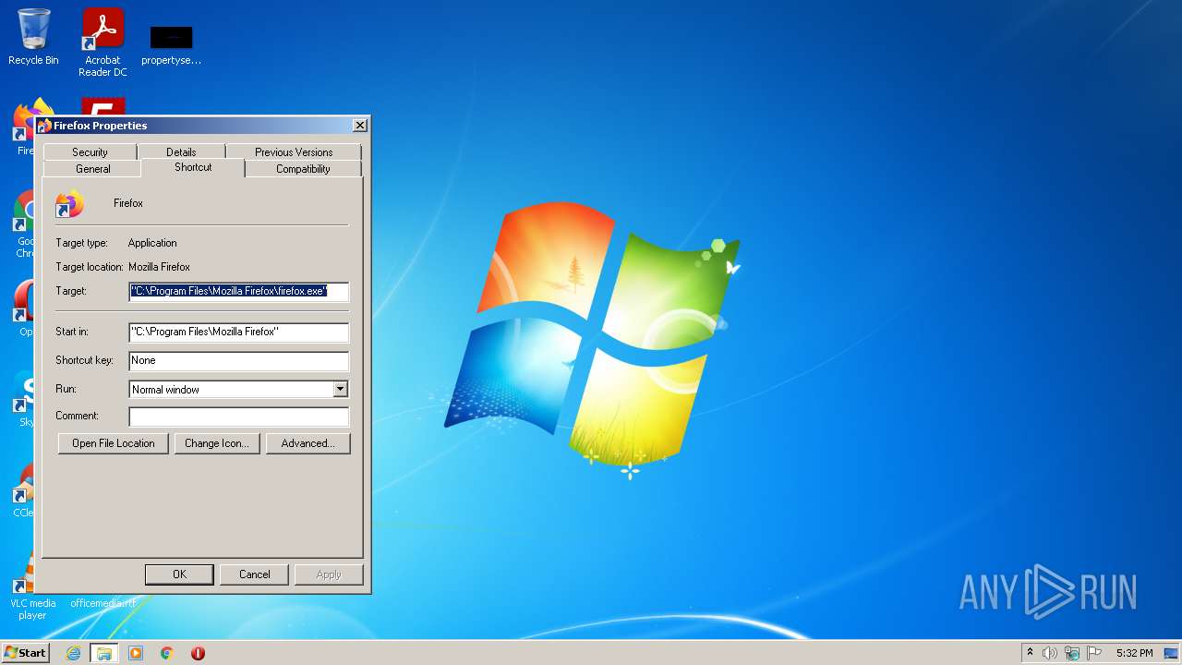1182x665 pixels.
Task: Click the Firefox icon in Properties dialog
Action: 69,203
